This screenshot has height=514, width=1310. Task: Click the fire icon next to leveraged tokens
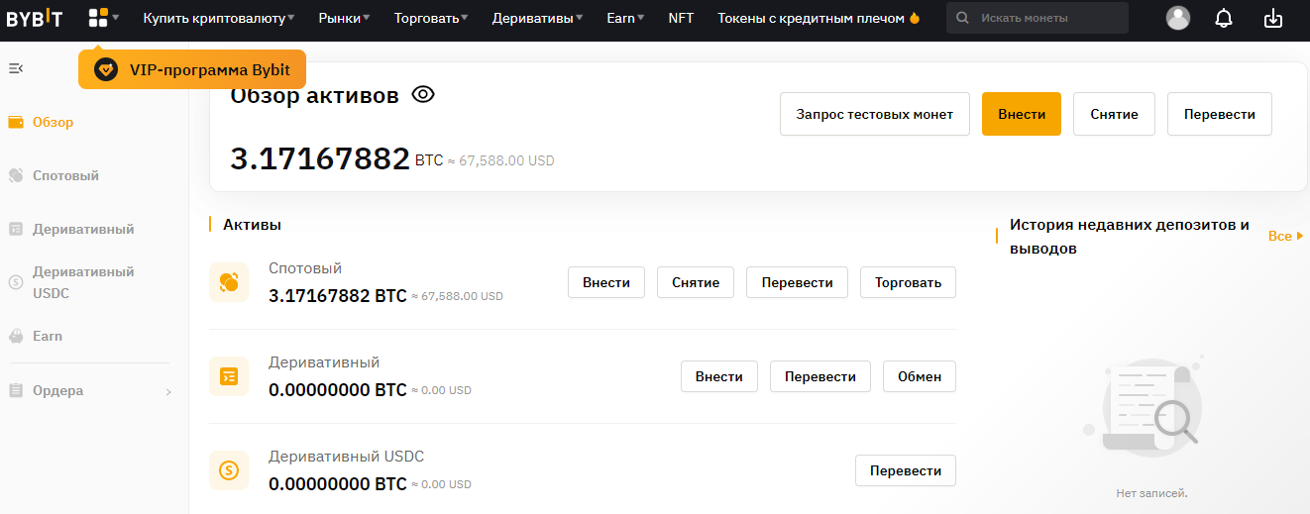click(915, 18)
